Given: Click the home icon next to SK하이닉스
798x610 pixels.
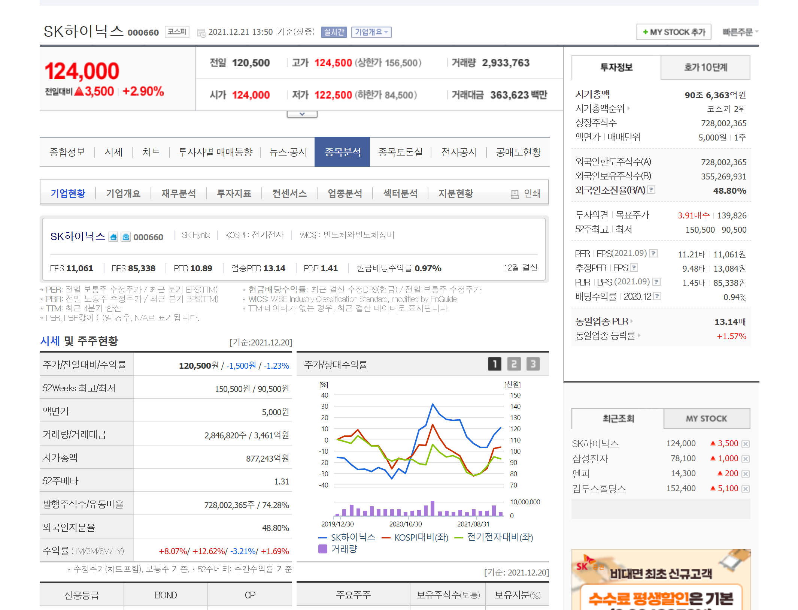Looking at the screenshot, I should (x=113, y=237).
